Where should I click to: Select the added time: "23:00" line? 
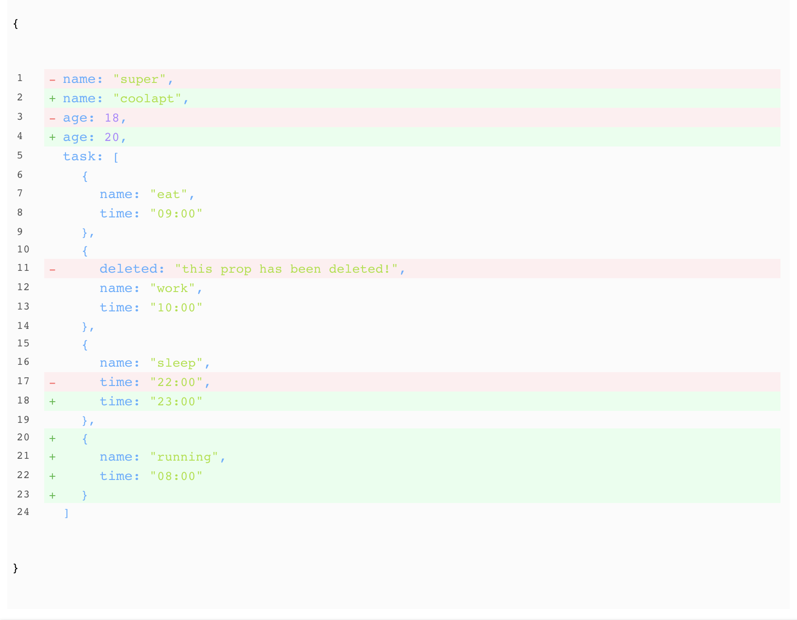tap(412, 401)
